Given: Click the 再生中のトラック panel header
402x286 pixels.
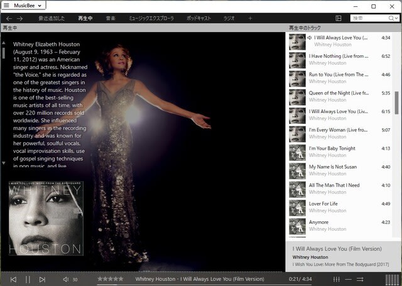Looking at the screenshot, I should pos(305,28).
